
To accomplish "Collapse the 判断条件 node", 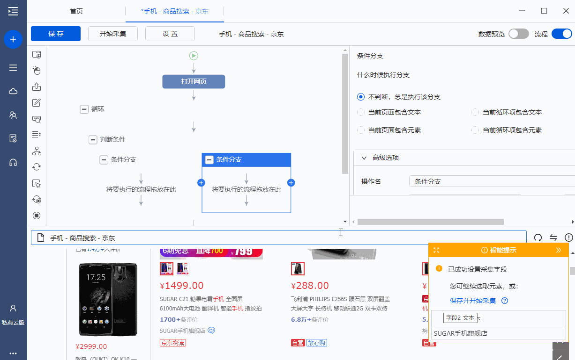I will click(x=93, y=140).
